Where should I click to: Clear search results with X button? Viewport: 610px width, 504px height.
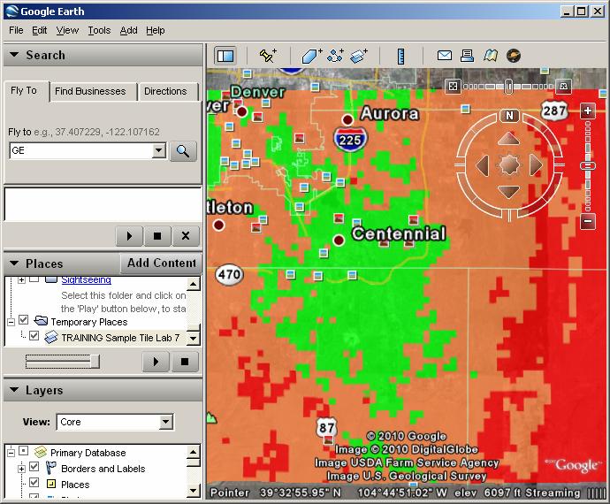pos(186,236)
